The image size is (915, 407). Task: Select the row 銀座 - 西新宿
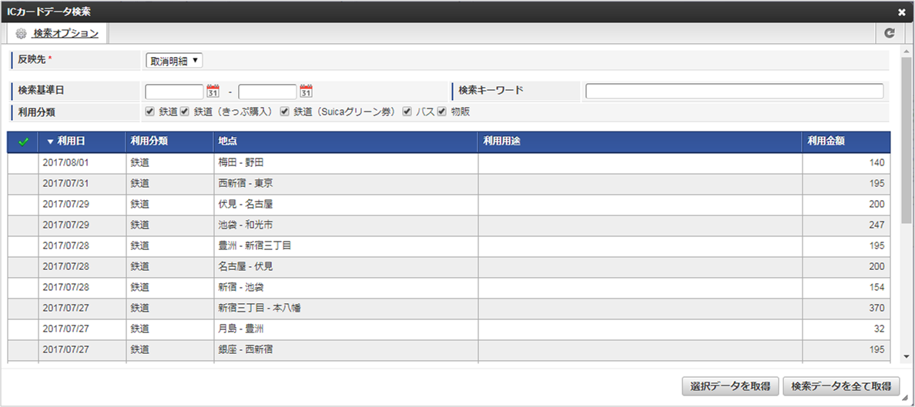tap(449, 350)
